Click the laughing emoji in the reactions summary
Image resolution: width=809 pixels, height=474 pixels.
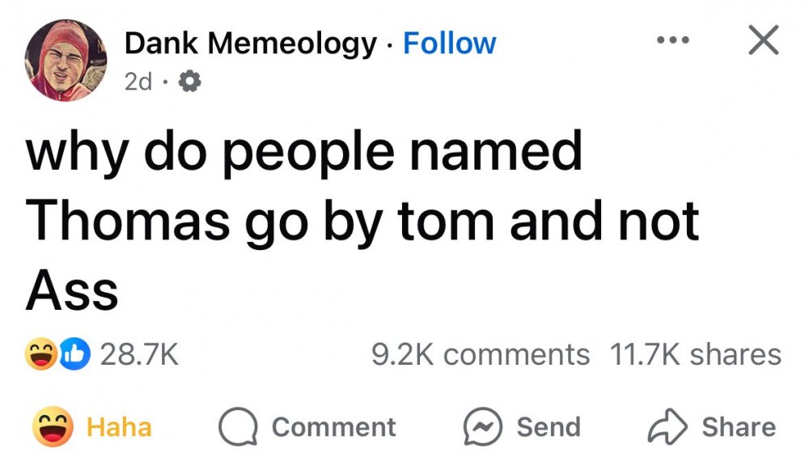click(40, 354)
